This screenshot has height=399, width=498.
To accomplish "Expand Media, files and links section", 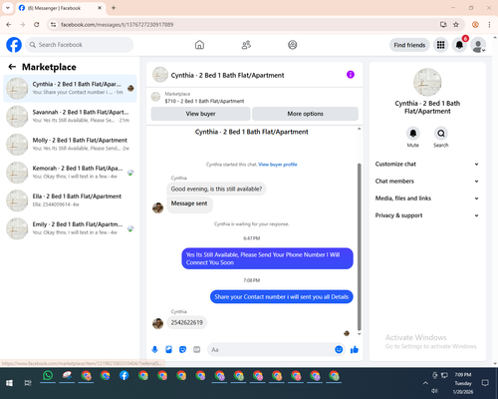I will coord(427,199).
